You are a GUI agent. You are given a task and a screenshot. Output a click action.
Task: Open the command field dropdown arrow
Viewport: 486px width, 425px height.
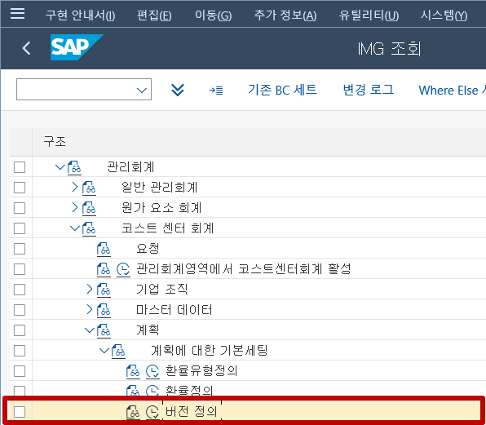coord(142,91)
